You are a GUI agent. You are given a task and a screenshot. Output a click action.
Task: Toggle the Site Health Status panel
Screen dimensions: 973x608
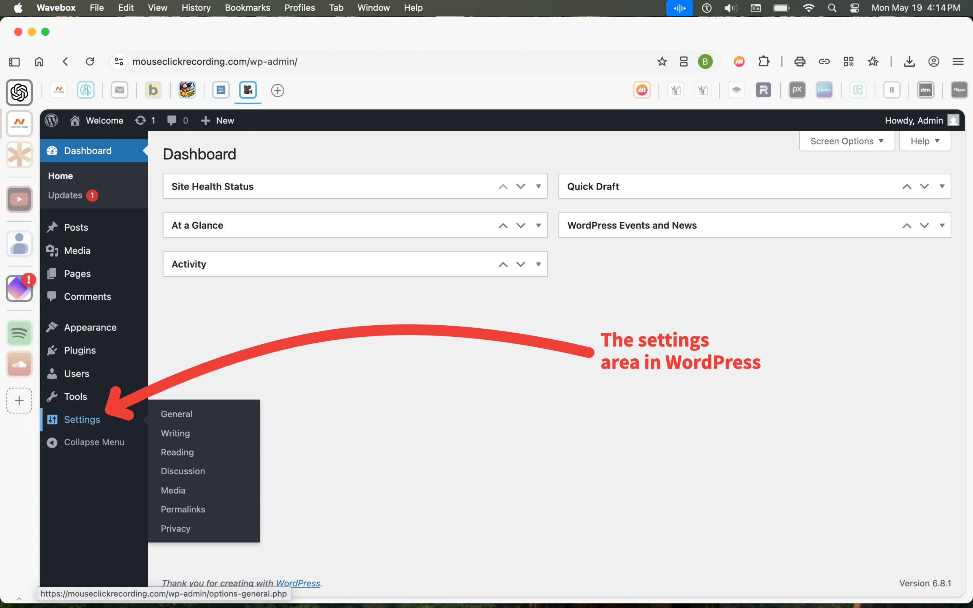click(x=538, y=186)
